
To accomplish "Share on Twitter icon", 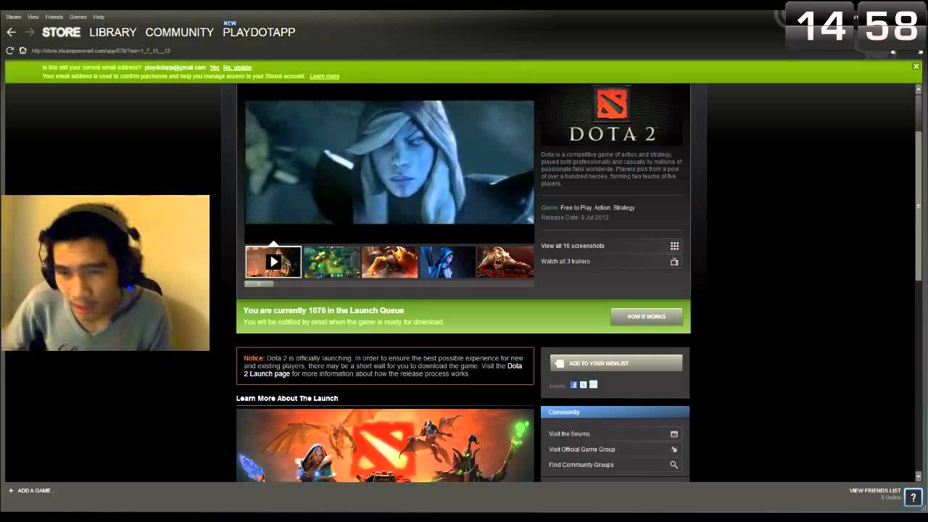I will (x=584, y=385).
